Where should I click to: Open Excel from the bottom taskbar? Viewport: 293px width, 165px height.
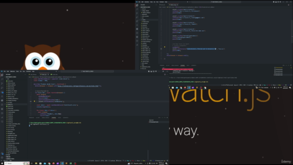point(71,163)
